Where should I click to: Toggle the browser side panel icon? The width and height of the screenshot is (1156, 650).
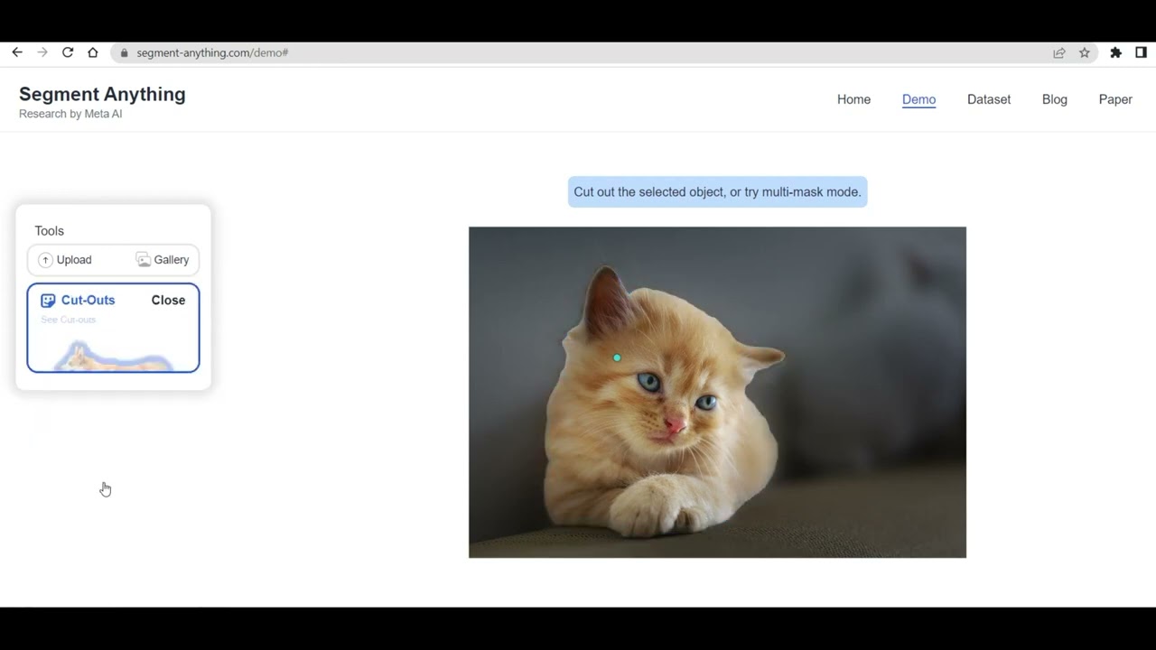click(1142, 53)
